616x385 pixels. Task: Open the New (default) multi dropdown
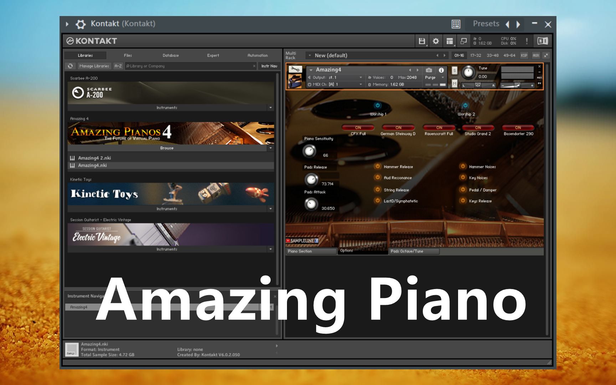pos(310,56)
